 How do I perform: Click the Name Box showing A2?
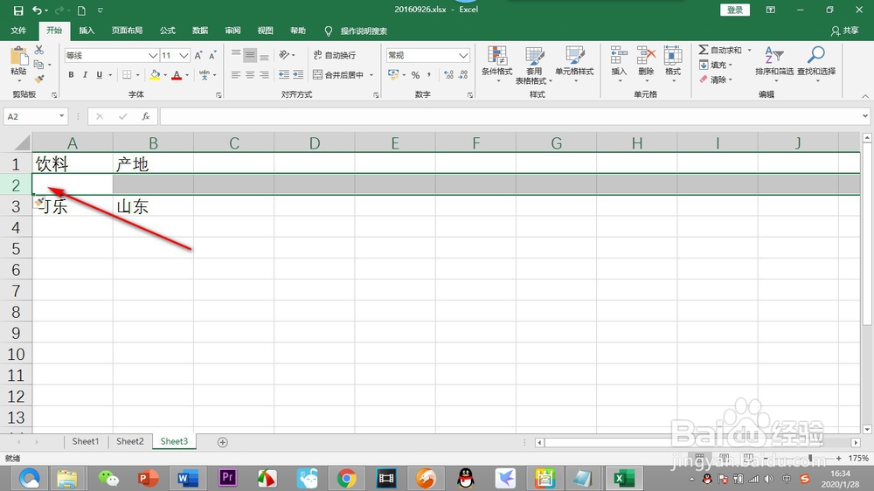(x=36, y=116)
